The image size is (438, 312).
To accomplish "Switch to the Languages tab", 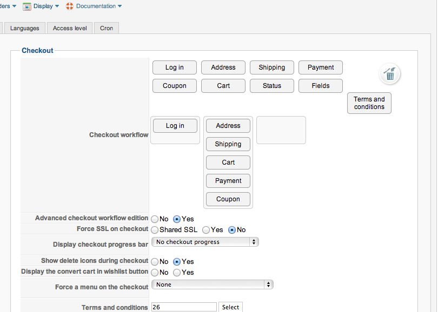I will [24, 28].
